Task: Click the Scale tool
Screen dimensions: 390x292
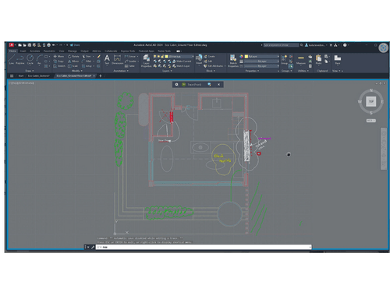Action: pos(73,66)
